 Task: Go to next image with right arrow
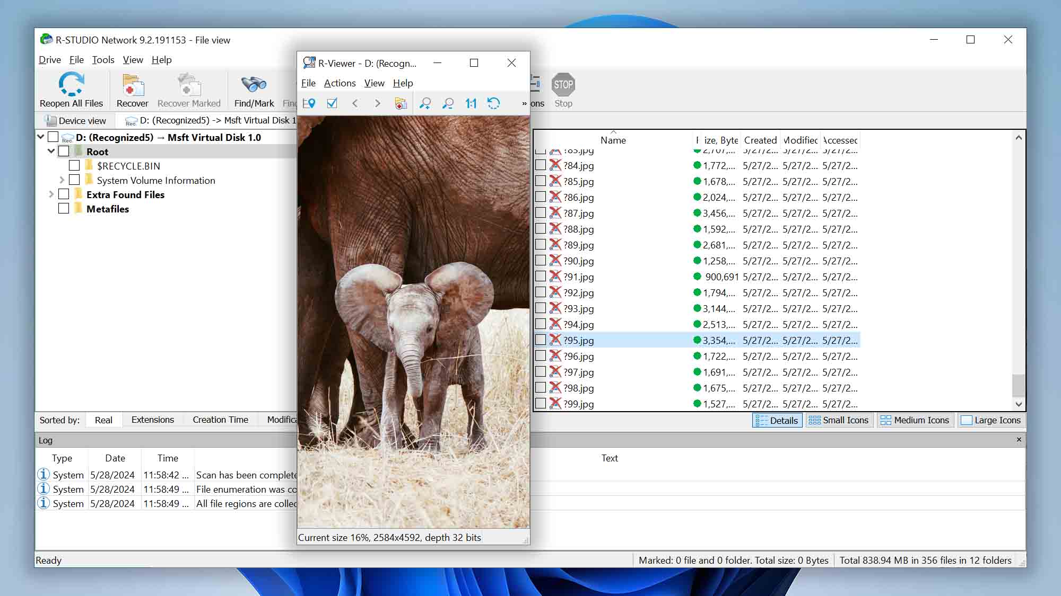tap(378, 103)
